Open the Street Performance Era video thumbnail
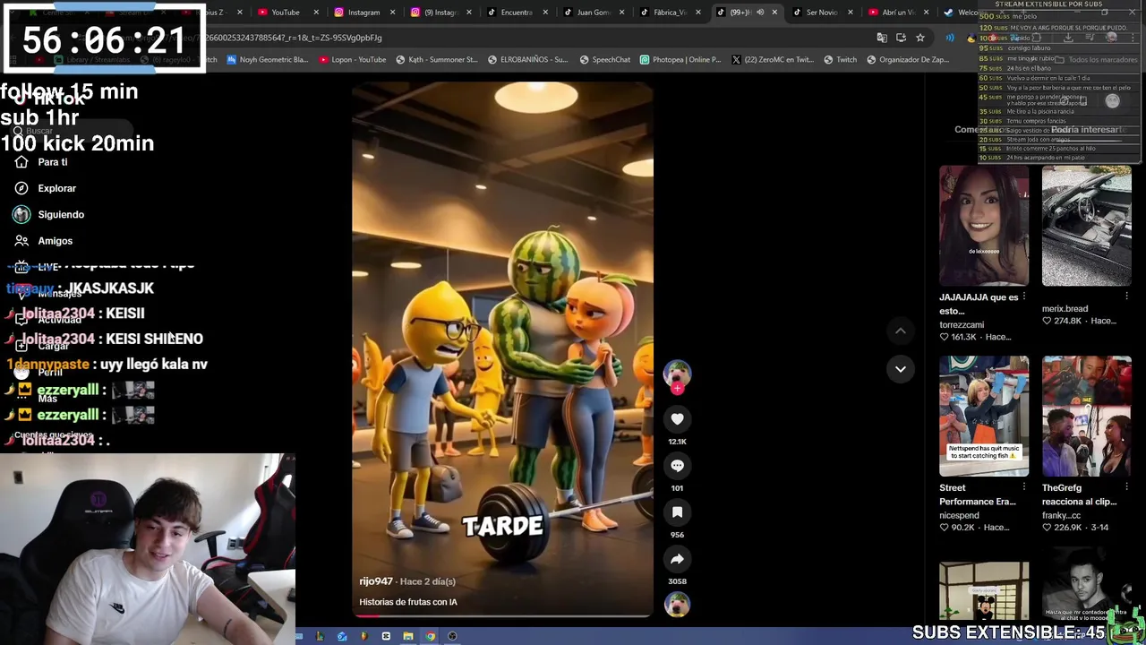Image resolution: width=1146 pixels, height=645 pixels. pos(984,417)
